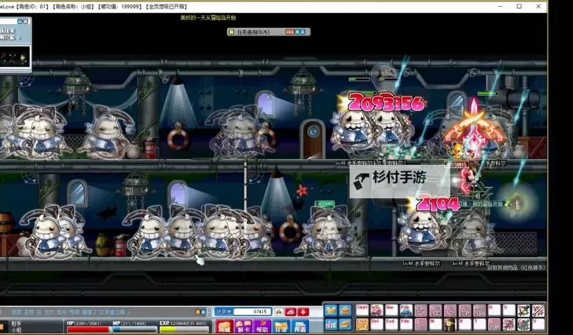The width and height of the screenshot is (573, 335).
Task: Use the Ins key pink mount skill
Action: coord(377,310)
